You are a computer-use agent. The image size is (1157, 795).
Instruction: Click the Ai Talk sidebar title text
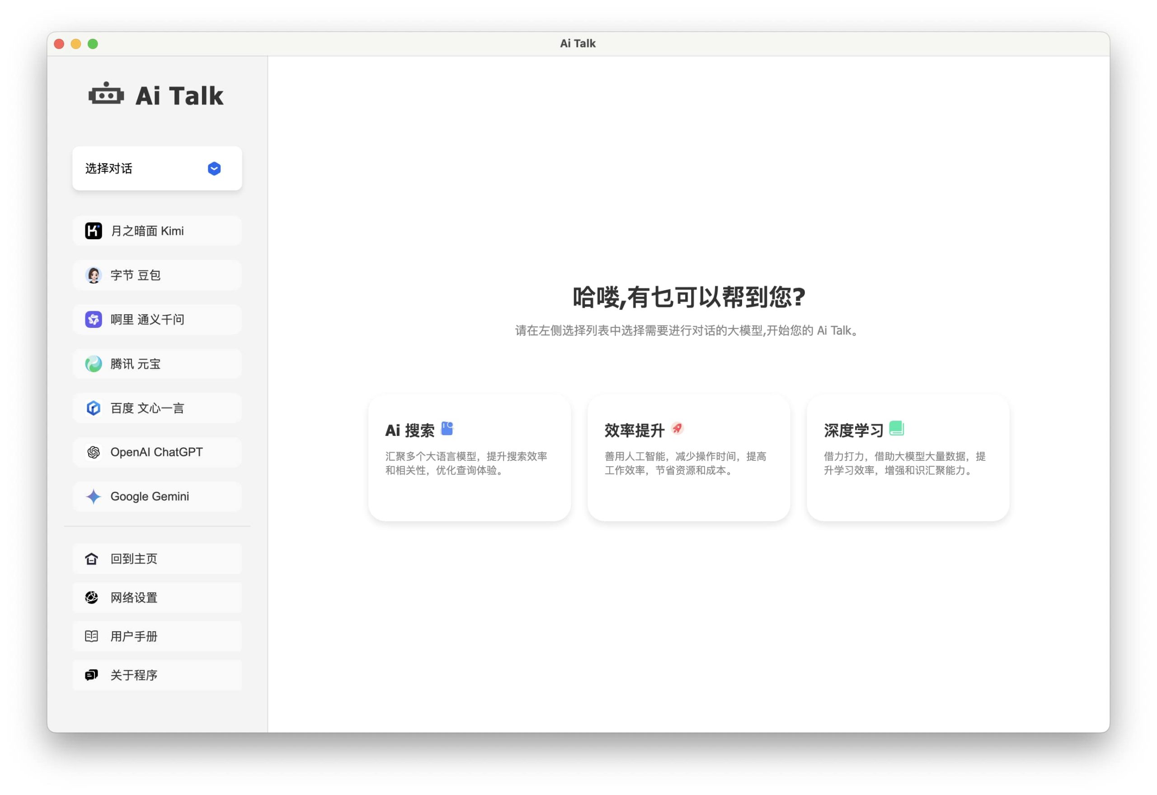click(179, 95)
